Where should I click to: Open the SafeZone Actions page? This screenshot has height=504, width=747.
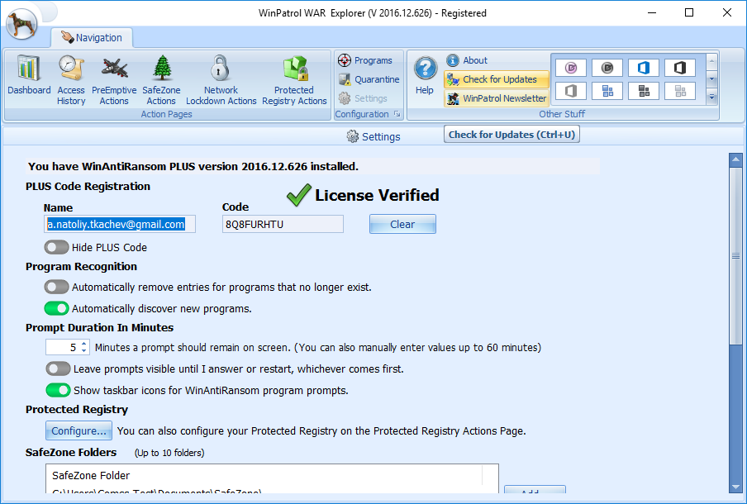coord(161,80)
